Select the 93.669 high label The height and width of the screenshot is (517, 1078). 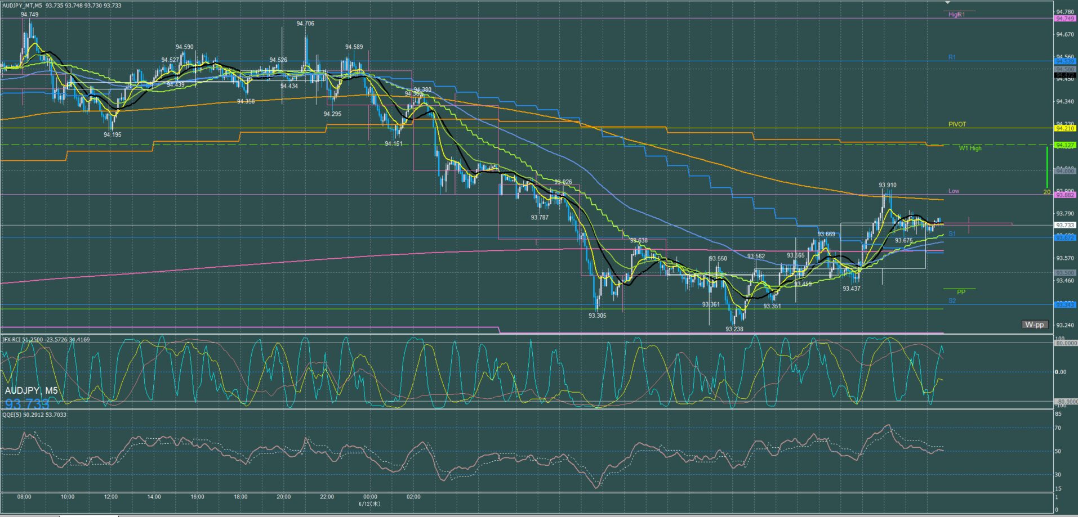coord(826,234)
